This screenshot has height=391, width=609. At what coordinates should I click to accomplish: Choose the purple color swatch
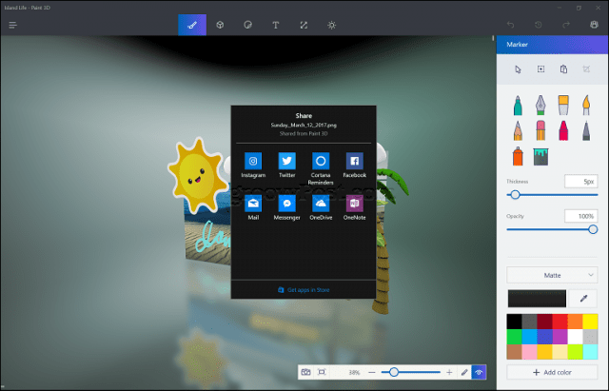pyautogui.click(x=560, y=337)
